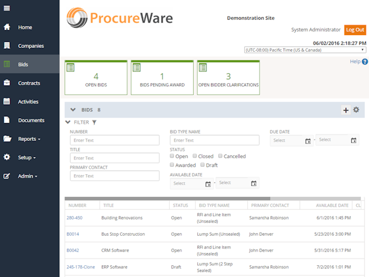369x277 pixels.
Task: Sort by the Available Date column header
Action: click(332, 206)
